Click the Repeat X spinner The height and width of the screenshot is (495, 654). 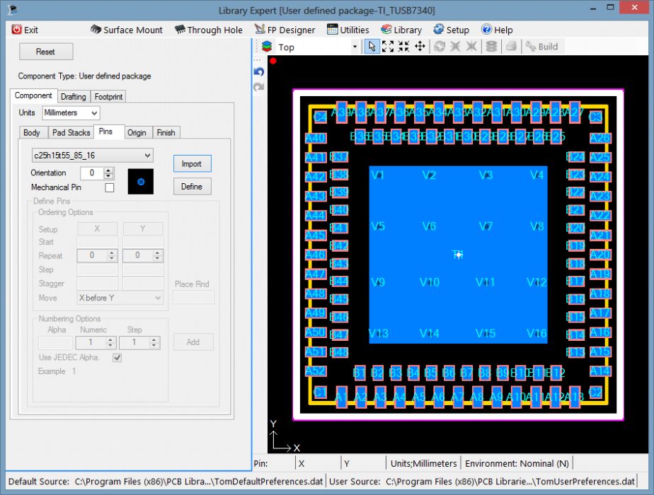[97, 255]
